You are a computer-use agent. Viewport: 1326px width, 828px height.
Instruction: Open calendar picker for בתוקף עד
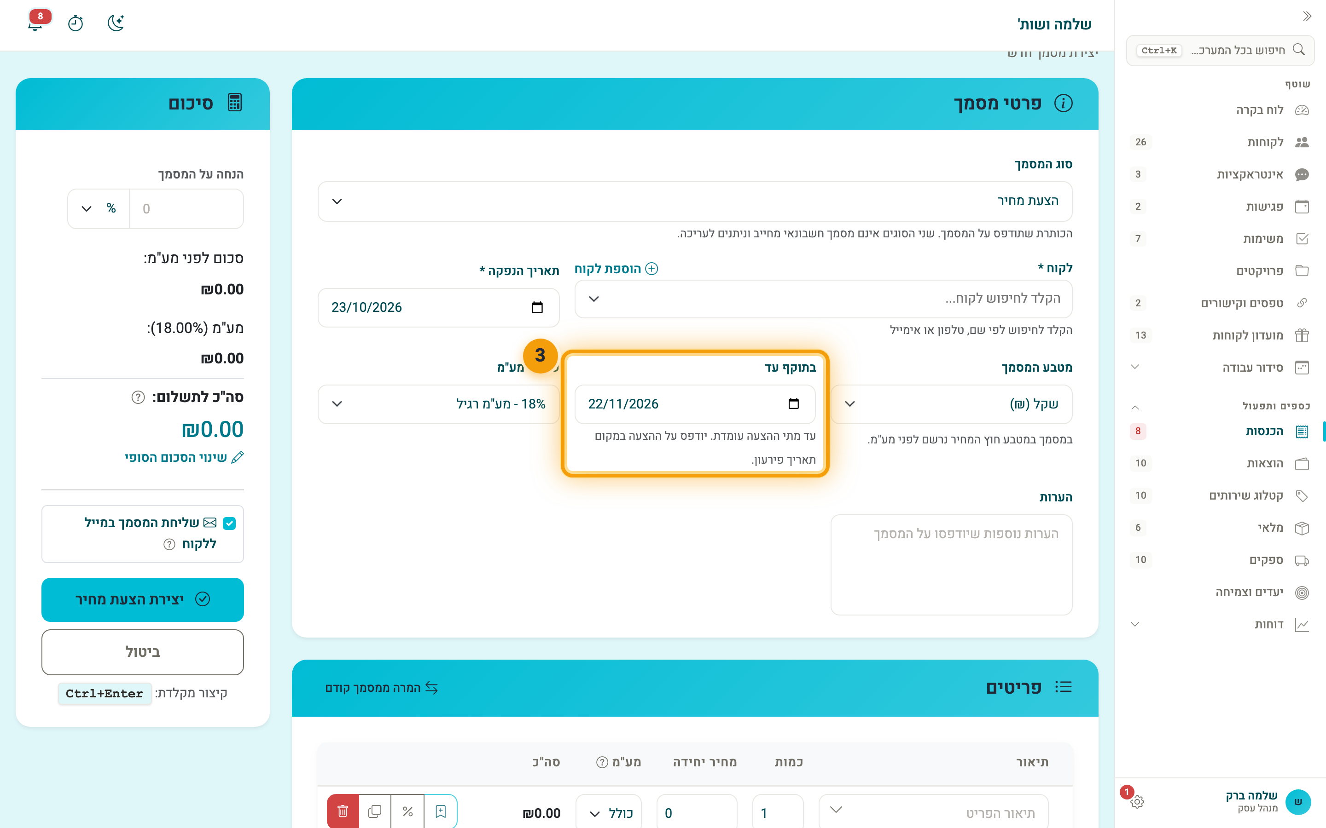(793, 403)
